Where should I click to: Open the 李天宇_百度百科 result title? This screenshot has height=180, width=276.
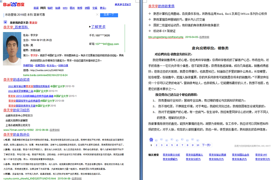point(14,27)
